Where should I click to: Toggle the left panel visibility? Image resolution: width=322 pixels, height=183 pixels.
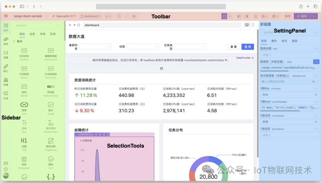click(x=239, y=16)
